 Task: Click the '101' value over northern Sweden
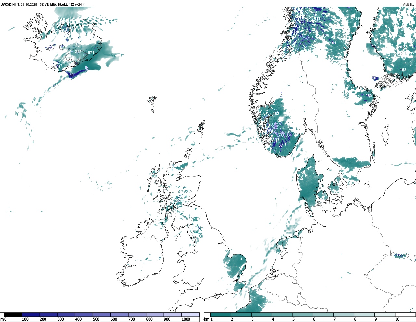(333, 43)
